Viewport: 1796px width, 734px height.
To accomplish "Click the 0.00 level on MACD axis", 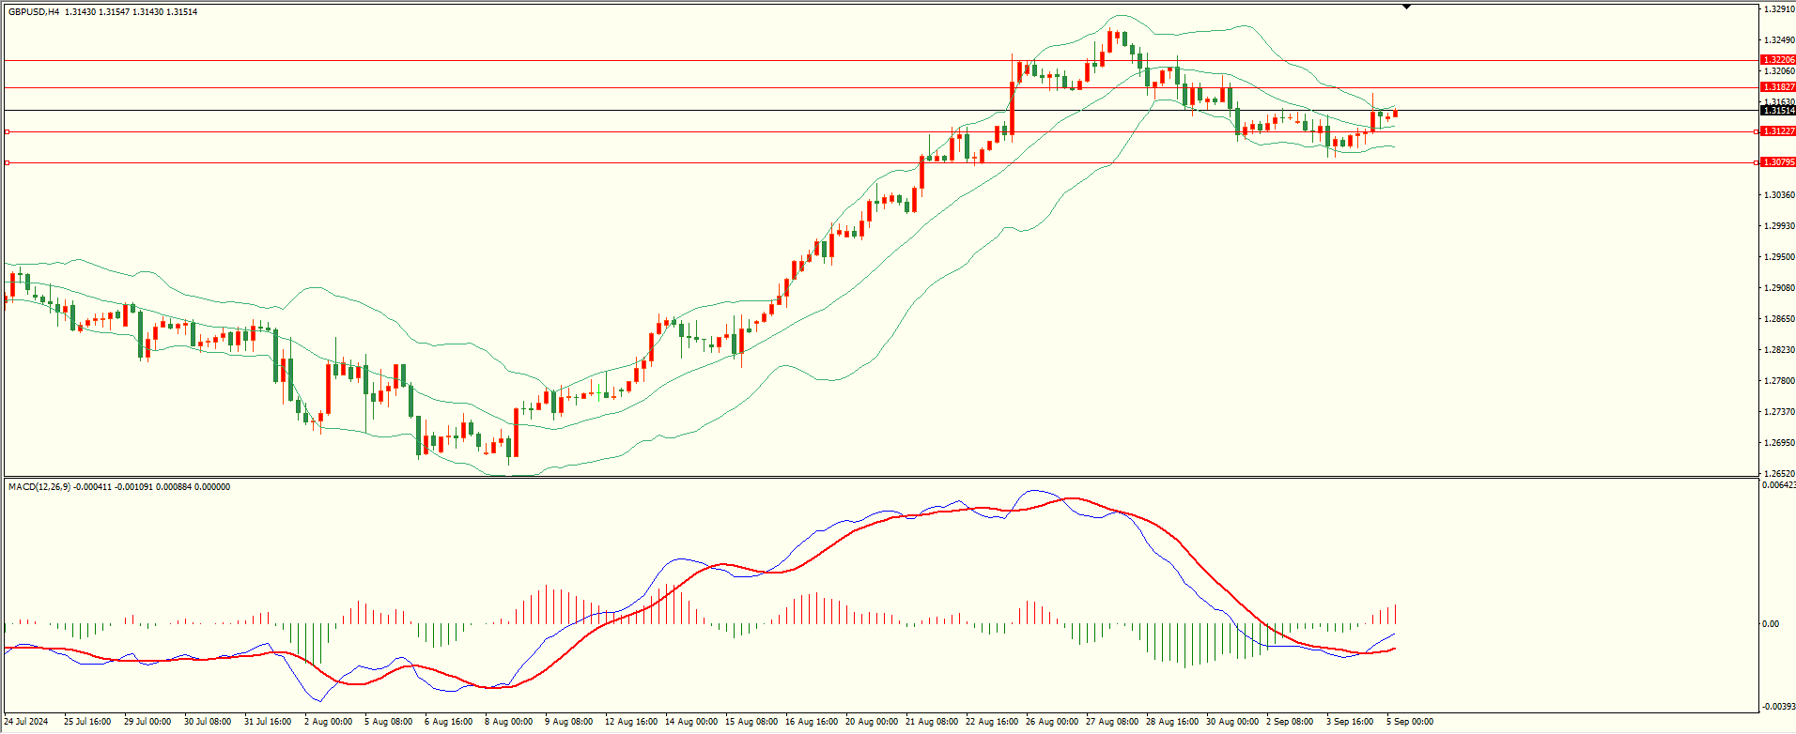I will click(x=1770, y=624).
